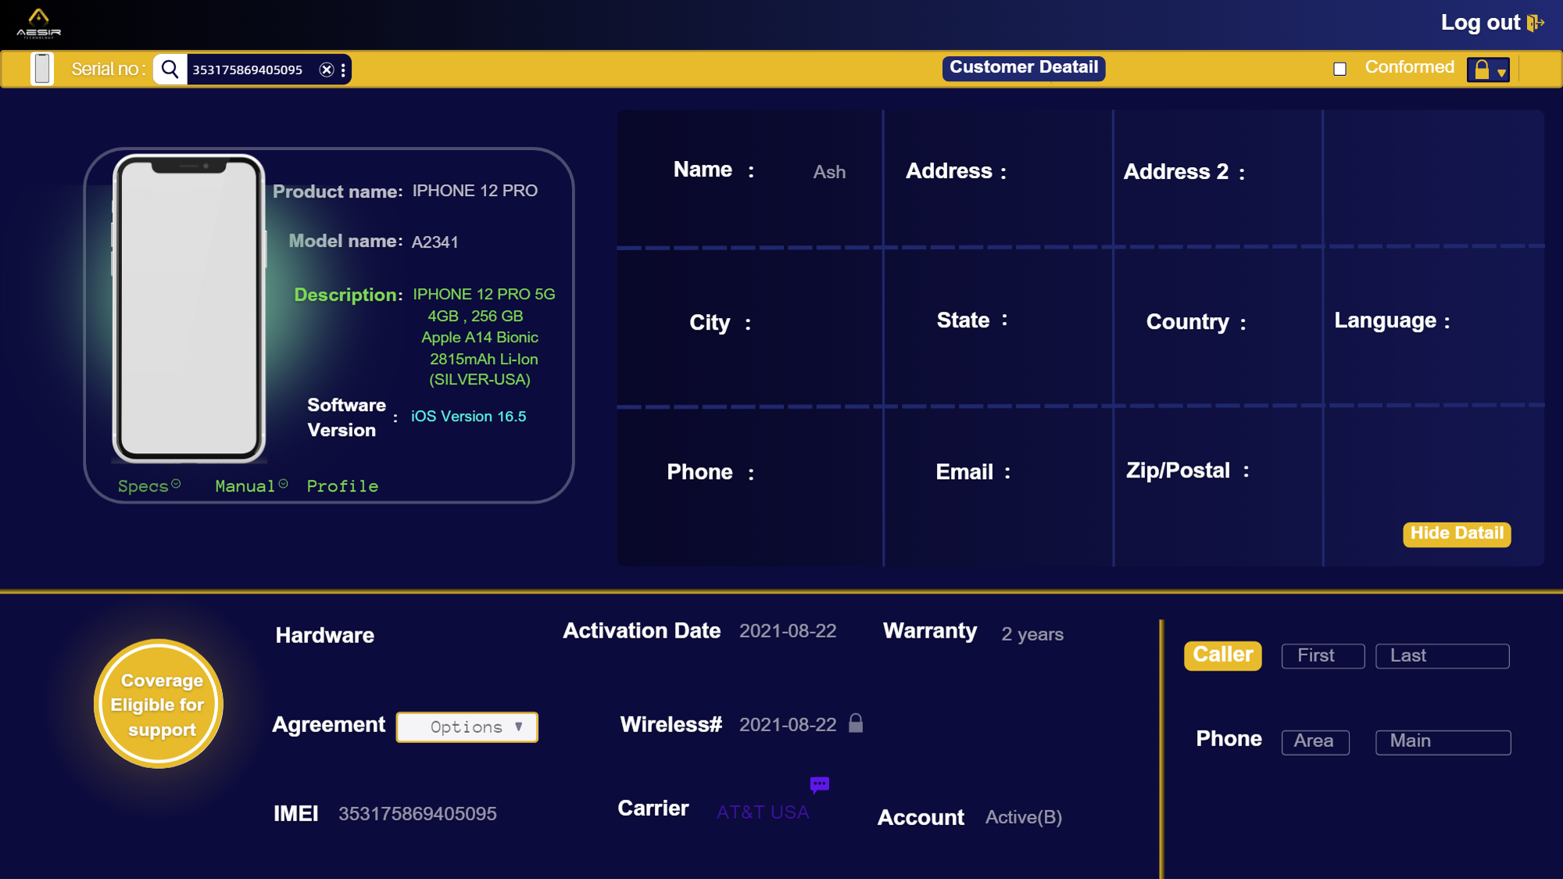This screenshot has width=1563, height=879.
Task: Click the Hide Datail button
Action: pos(1456,534)
